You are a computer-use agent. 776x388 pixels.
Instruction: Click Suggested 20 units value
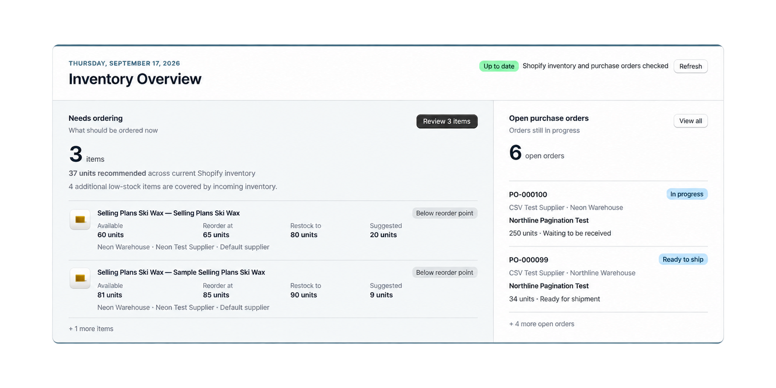(x=383, y=235)
